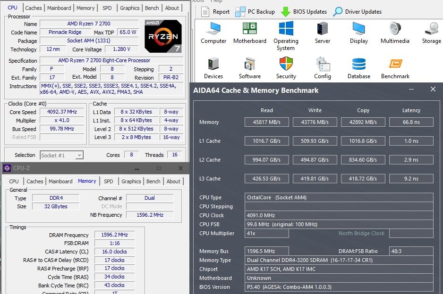Open the Devices category icon
The width and height of the screenshot is (443, 294).
(x=213, y=68)
